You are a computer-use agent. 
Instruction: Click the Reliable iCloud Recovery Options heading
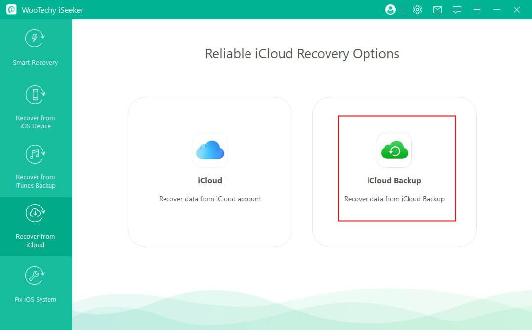click(302, 54)
